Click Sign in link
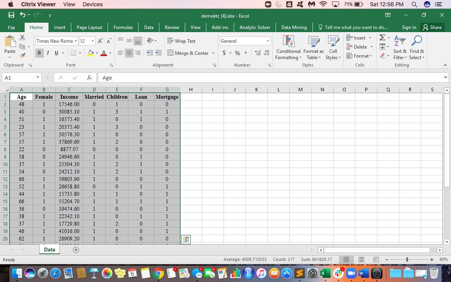 click(x=409, y=27)
